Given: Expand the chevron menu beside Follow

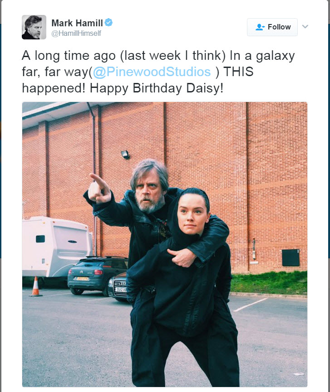Looking at the screenshot, I should [305, 27].
